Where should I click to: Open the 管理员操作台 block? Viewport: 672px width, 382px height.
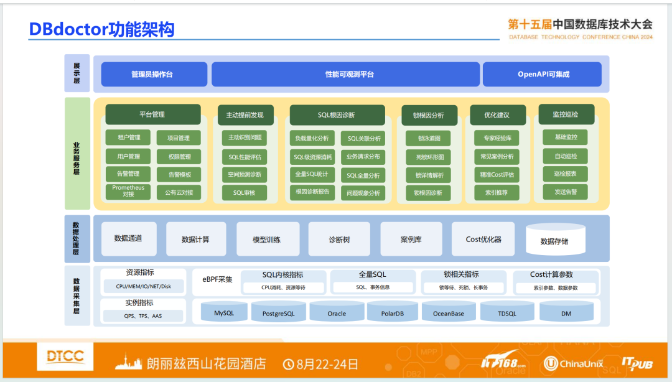pyautogui.click(x=154, y=74)
